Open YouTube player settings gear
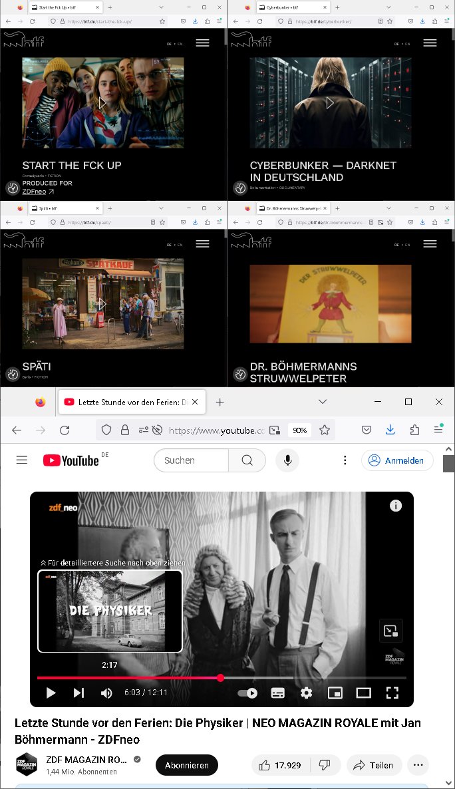Image resolution: width=455 pixels, height=789 pixels. 306,693
